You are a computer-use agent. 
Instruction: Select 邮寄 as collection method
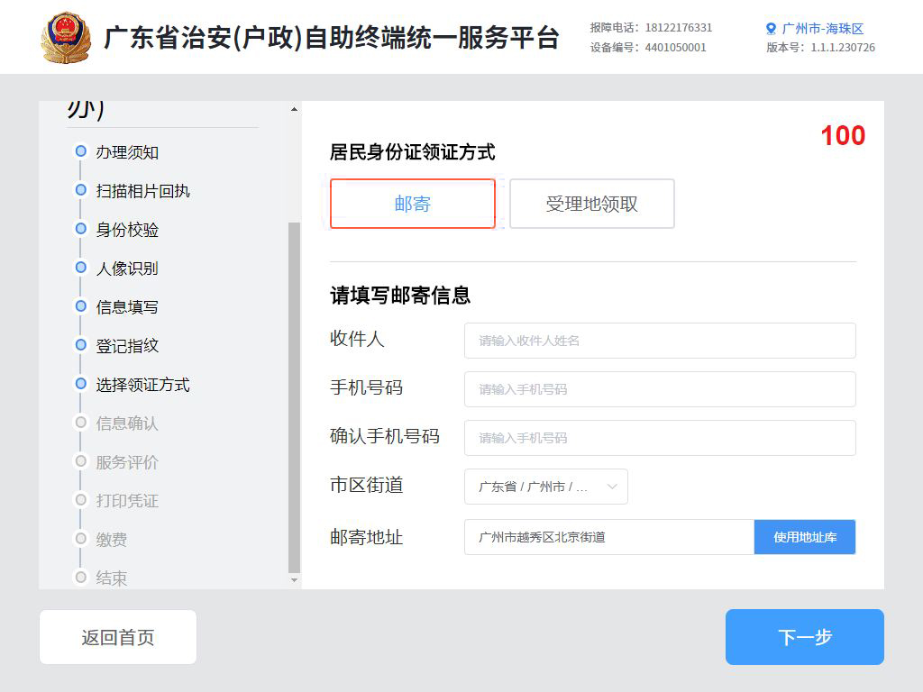pos(412,204)
